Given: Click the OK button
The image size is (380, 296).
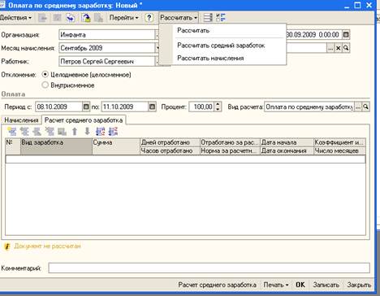Looking at the screenshot, I should (x=300, y=285).
